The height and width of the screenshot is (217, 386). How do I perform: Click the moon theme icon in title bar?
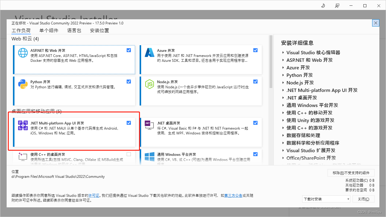click(323, 6)
